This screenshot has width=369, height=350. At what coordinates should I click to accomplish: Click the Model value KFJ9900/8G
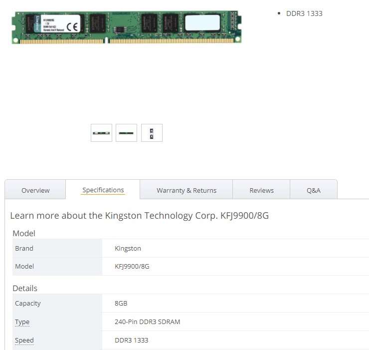point(132,266)
